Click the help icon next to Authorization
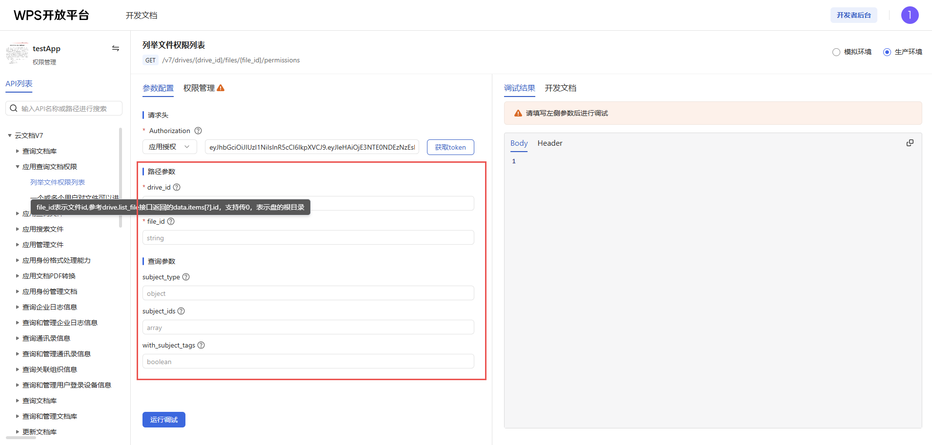 point(198,131)
